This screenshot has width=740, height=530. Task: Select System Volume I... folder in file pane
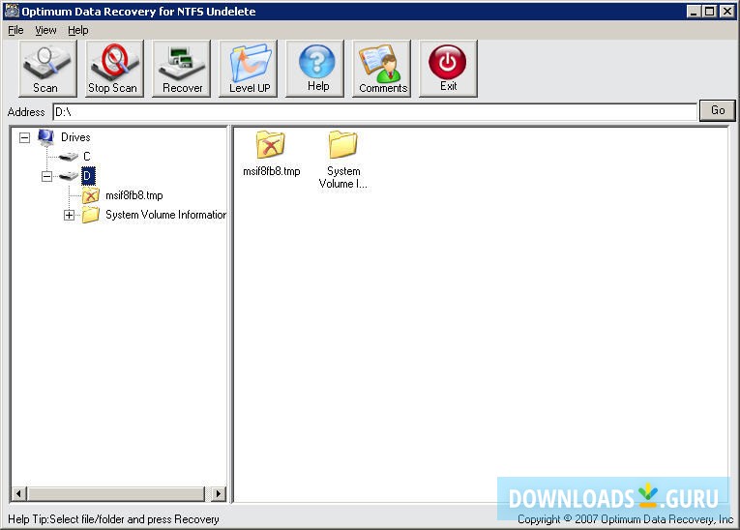point(343,160)
